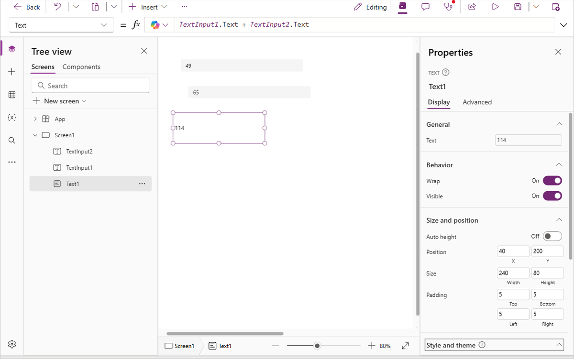Click the Style and theme info icon
Image resolution: width=574 pixels, height=359 pixels.
482,345
